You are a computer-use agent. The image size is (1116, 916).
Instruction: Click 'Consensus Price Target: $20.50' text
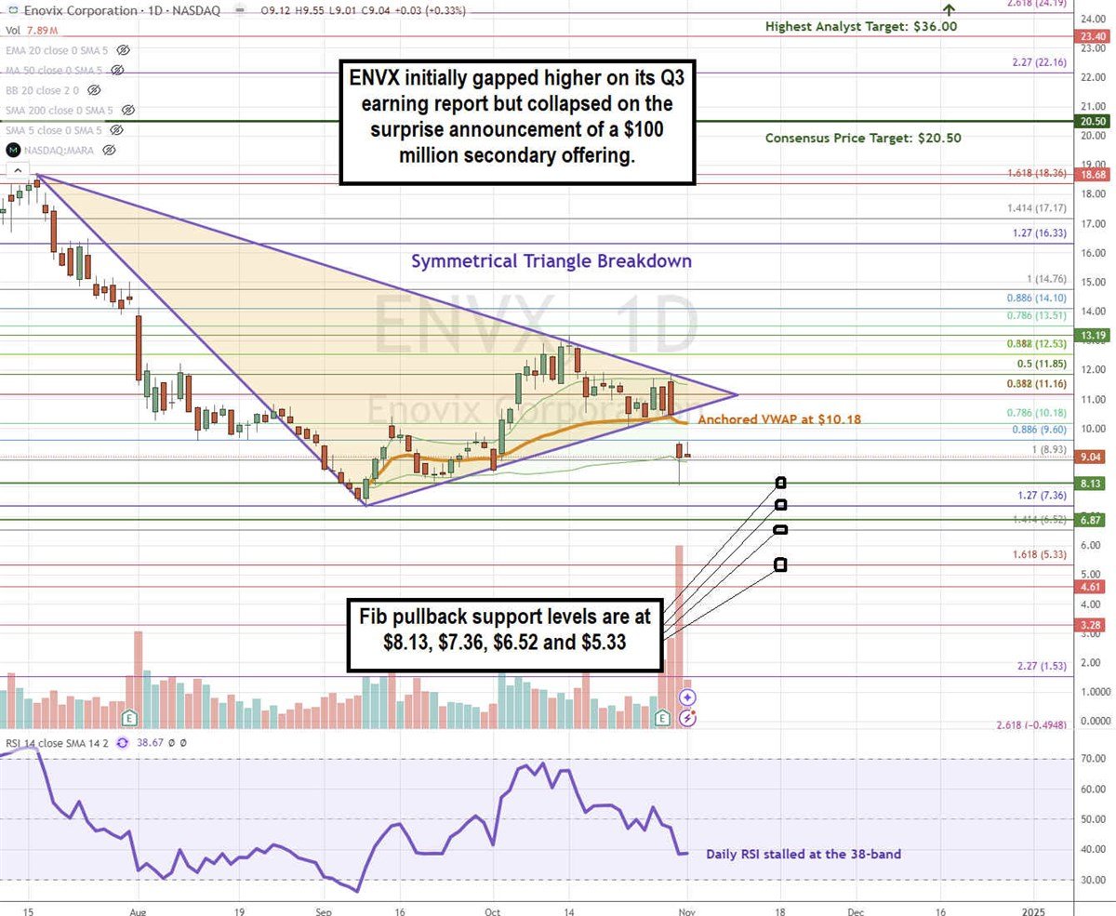[x=863, y=138]
